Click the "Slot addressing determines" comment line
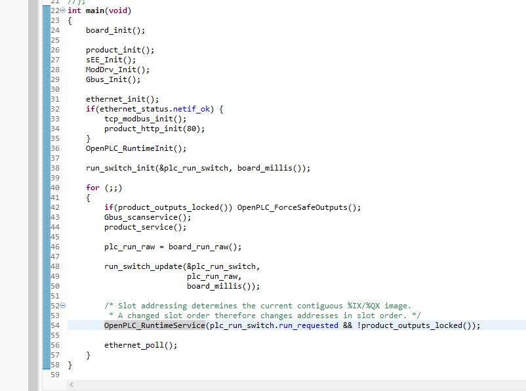Screen dimensions: 526x391 point(257,306)
